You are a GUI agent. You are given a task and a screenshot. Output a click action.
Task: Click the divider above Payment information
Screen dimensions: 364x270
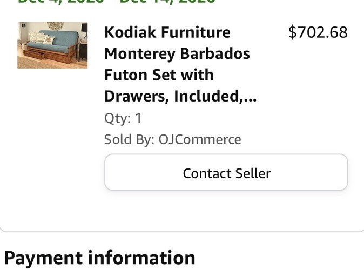click(x=182, y=231)
